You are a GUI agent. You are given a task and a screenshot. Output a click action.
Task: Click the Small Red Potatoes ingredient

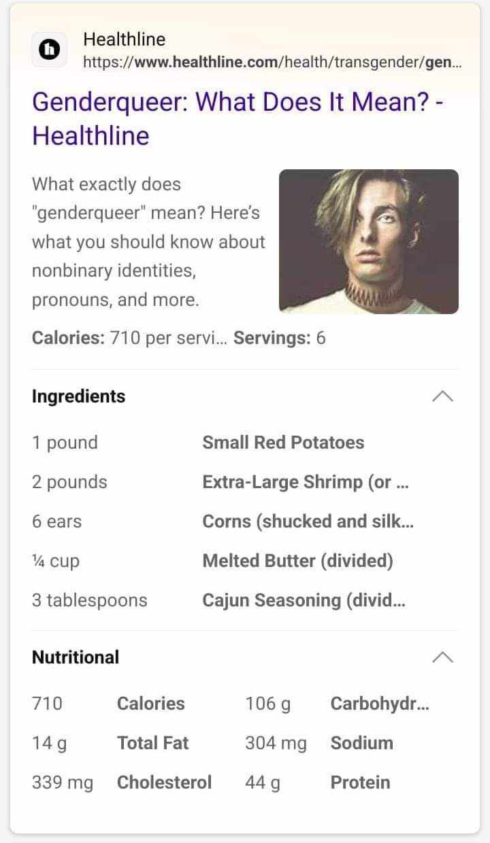(283, 443)
